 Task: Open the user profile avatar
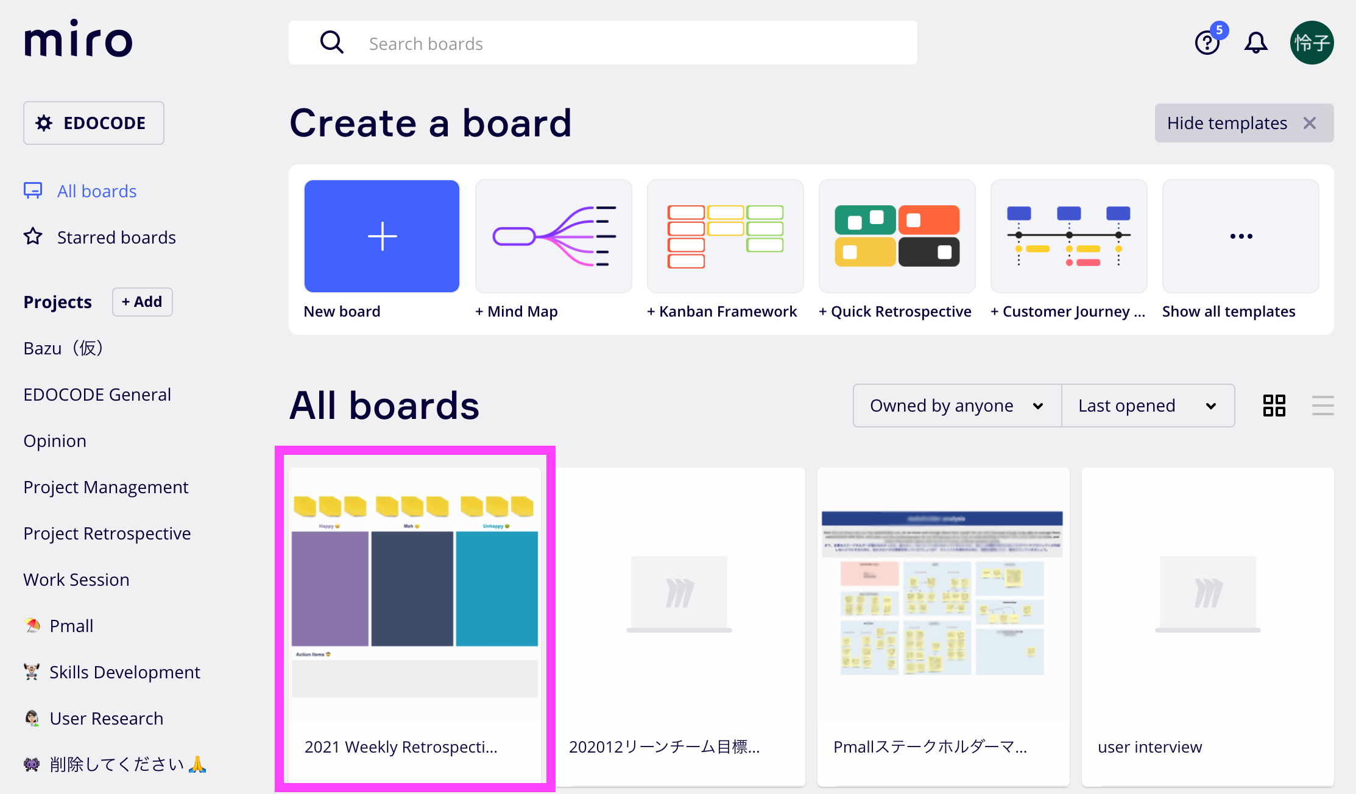point(1312,43)
